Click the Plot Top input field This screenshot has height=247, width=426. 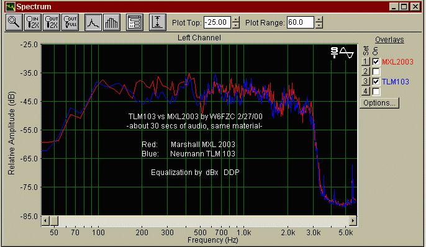coord(217,22)
